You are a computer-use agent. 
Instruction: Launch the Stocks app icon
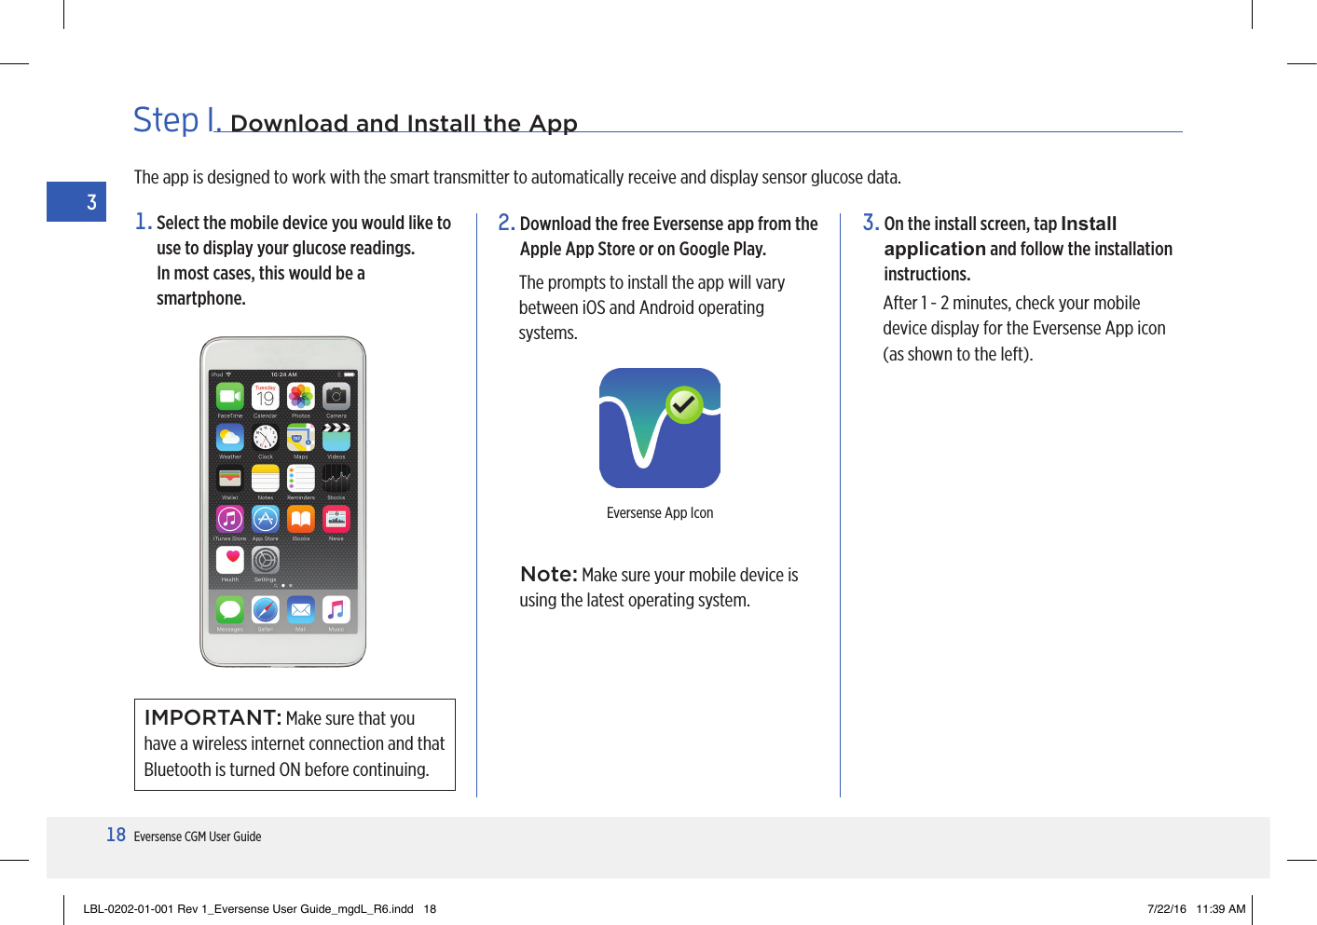pyautogui.click(x=336, y=478)
